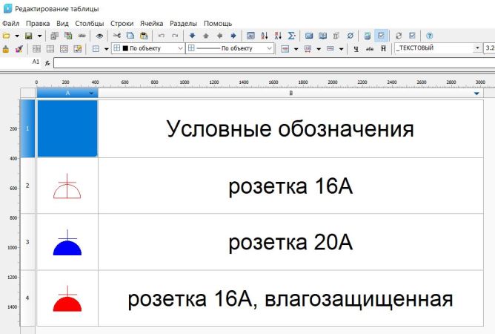The image size is (495, 334).
Task: Open the line type По объекту combo
Action: click(x=230, y=48)
